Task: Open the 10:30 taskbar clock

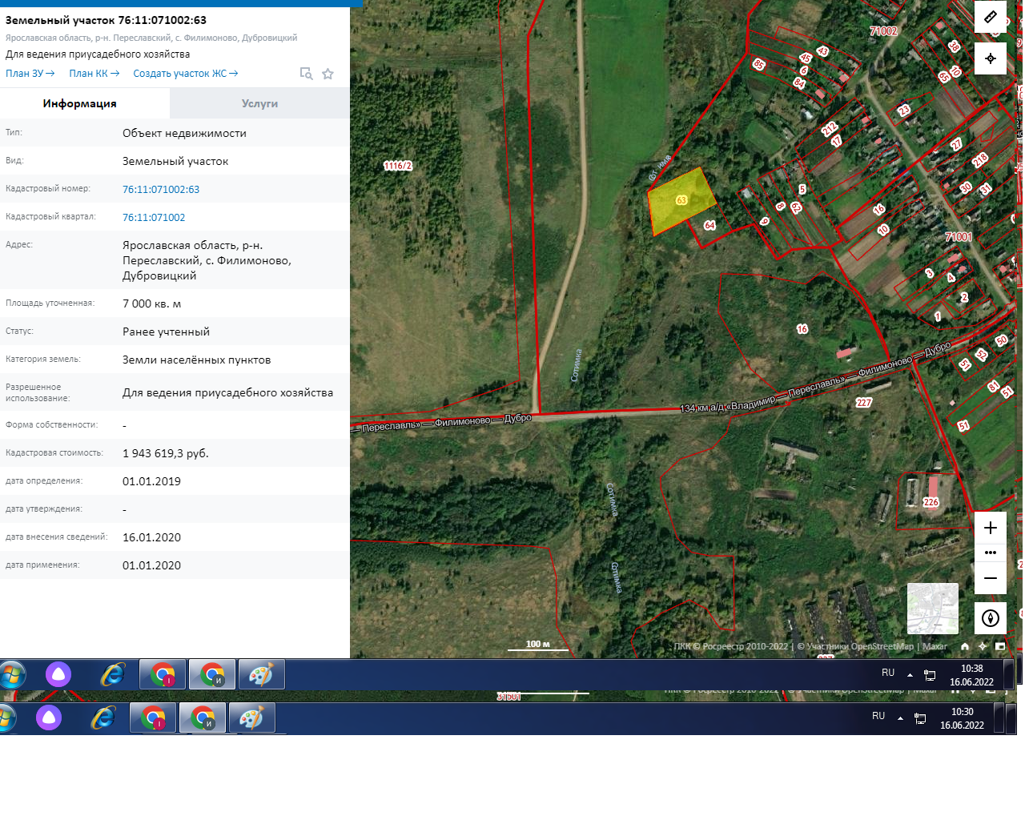Action: point(962,718)
